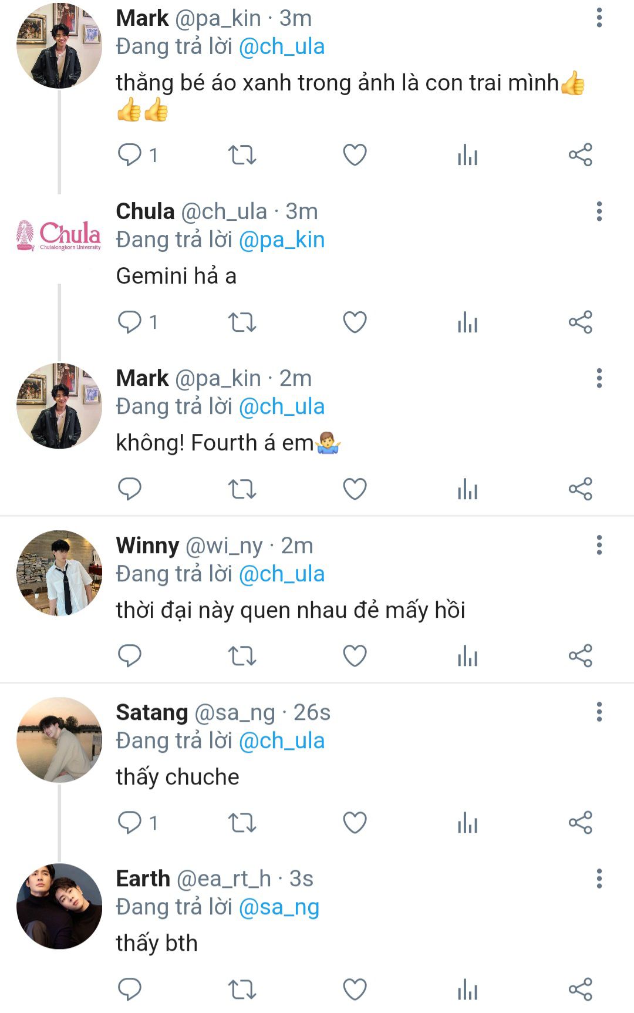Open @pa_kin mention in Chula's reply
The image size is (634, 1013).
tap(282, 240)
